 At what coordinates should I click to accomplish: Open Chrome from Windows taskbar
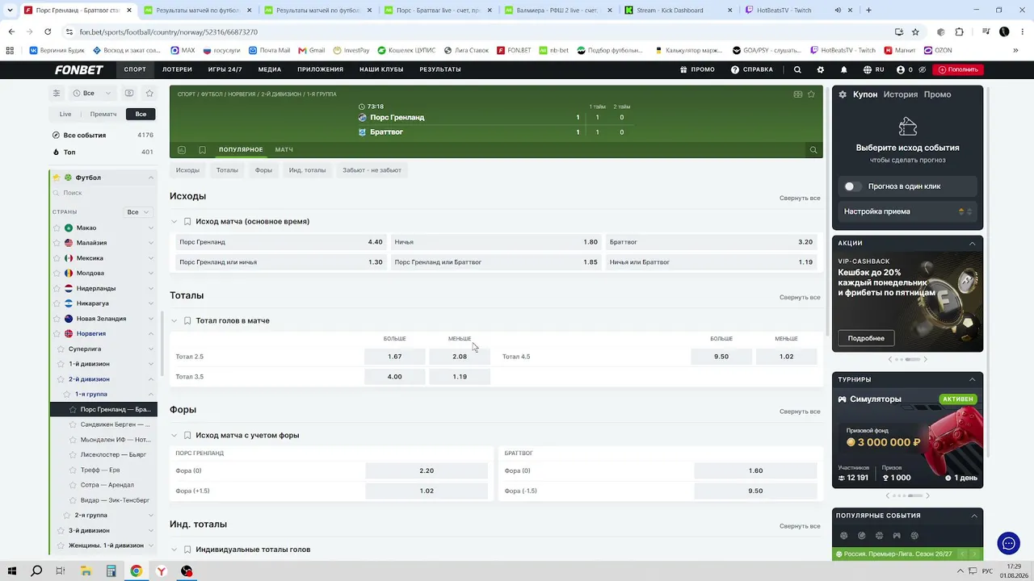[x=136, y=571]
